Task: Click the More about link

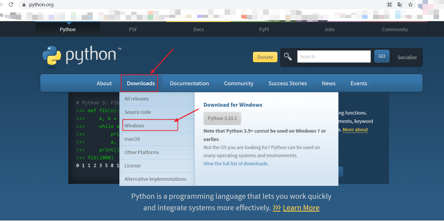Action: click(355, 130)
